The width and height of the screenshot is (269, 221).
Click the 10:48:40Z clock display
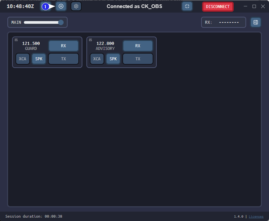[x=20, y=6]
